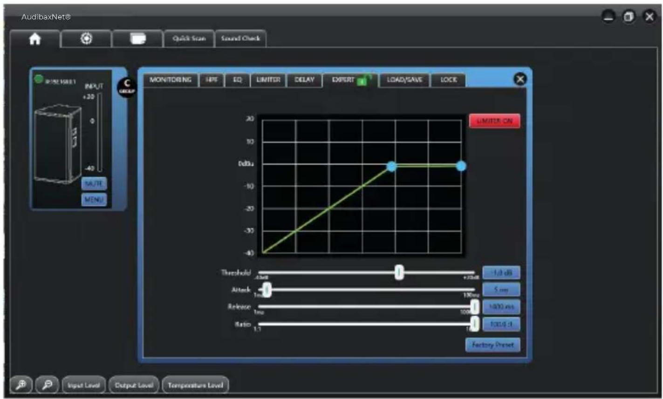Minimize the AudibaxNet window

point(608,17)
